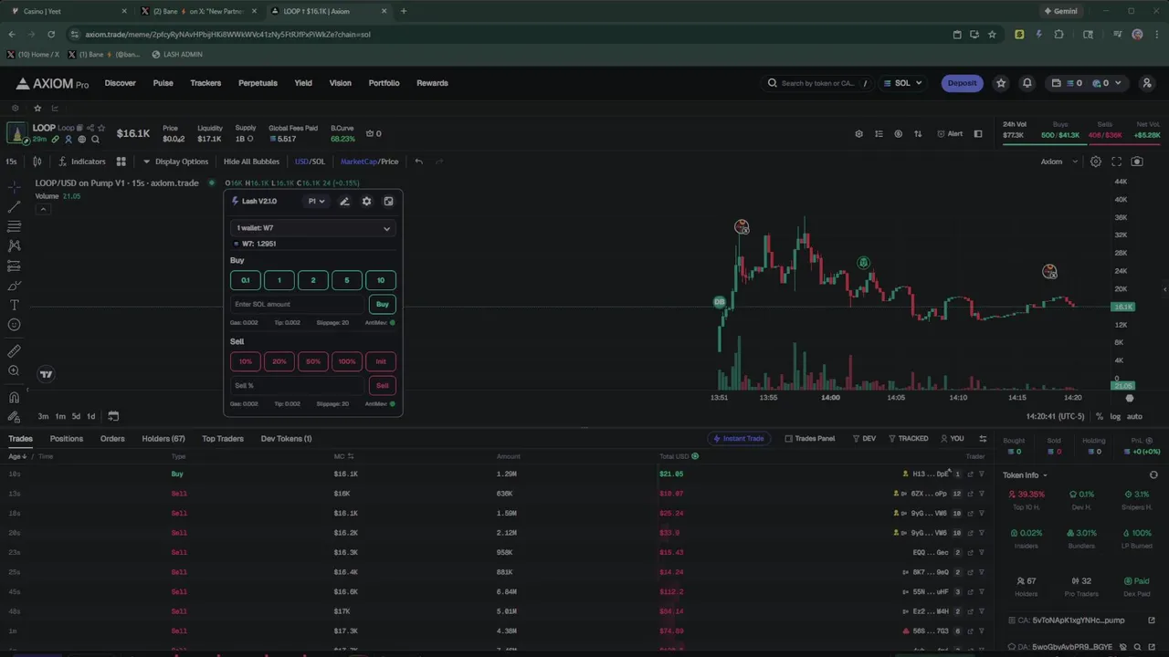
Task: Select the crosshair cursor drawing tool
Action: click(14, 186)
